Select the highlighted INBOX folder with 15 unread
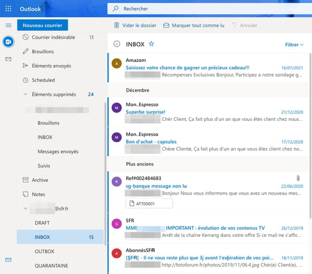The image size is (312, 274). point(60,237)
